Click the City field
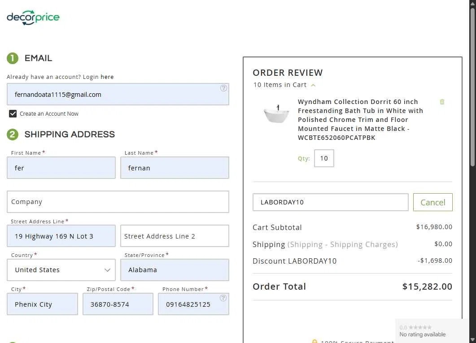This screenshot has width=476, height=343. click(x=42, y=304)
